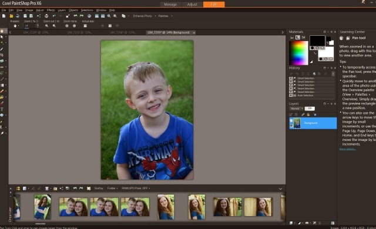Switch to the Adjust workspace tab
This screenshot has width=376, height=229.
pos(192,4)
